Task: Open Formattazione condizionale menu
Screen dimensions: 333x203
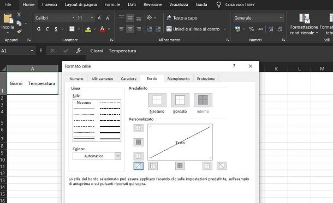Action: 304,24
